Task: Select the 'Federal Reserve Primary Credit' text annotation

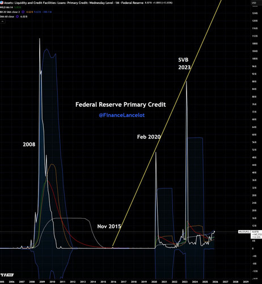Action: [x=121, y=105]
